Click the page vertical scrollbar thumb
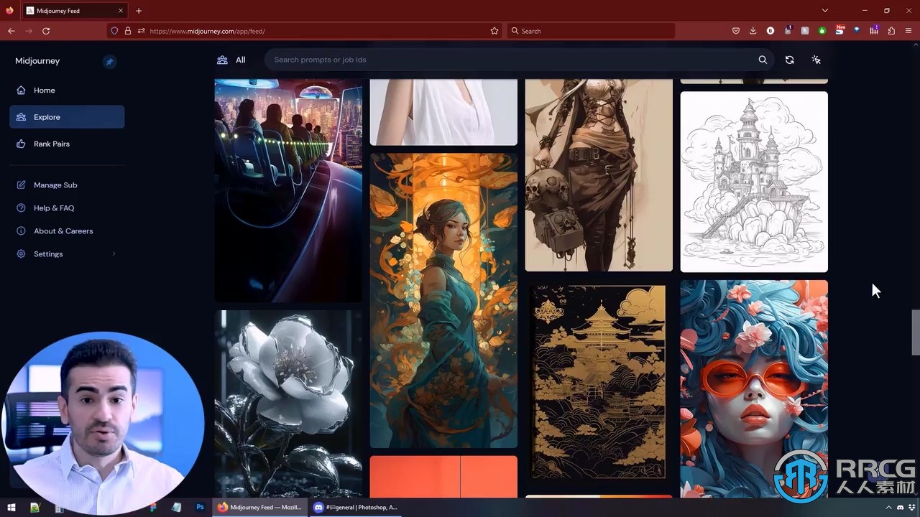Screen dimensions: 920x517 pos(916,332)
